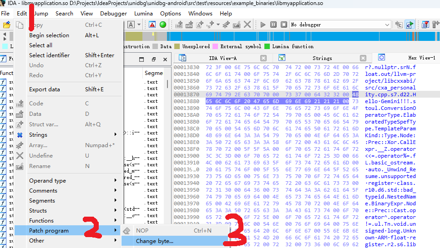Viewport: 440px width, 248px height.
Task: Switch to the Strings tab
Action: coord(322,58)
